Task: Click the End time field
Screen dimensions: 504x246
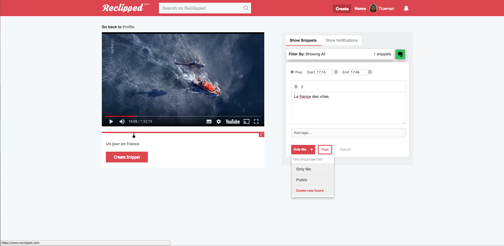Action: pyautogui.click(x=358, y=72)
